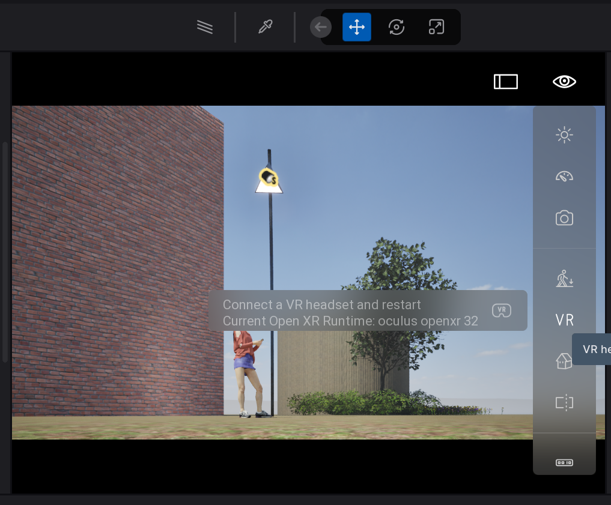Click the VR headset icon in the message
611x505 pixels.
tap(502, 310)
